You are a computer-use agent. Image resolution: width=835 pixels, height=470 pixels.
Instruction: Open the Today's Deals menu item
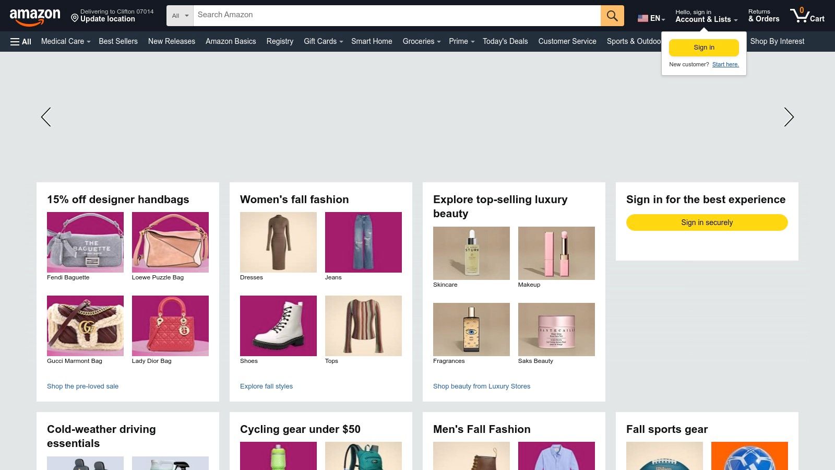tap(505, 41)
